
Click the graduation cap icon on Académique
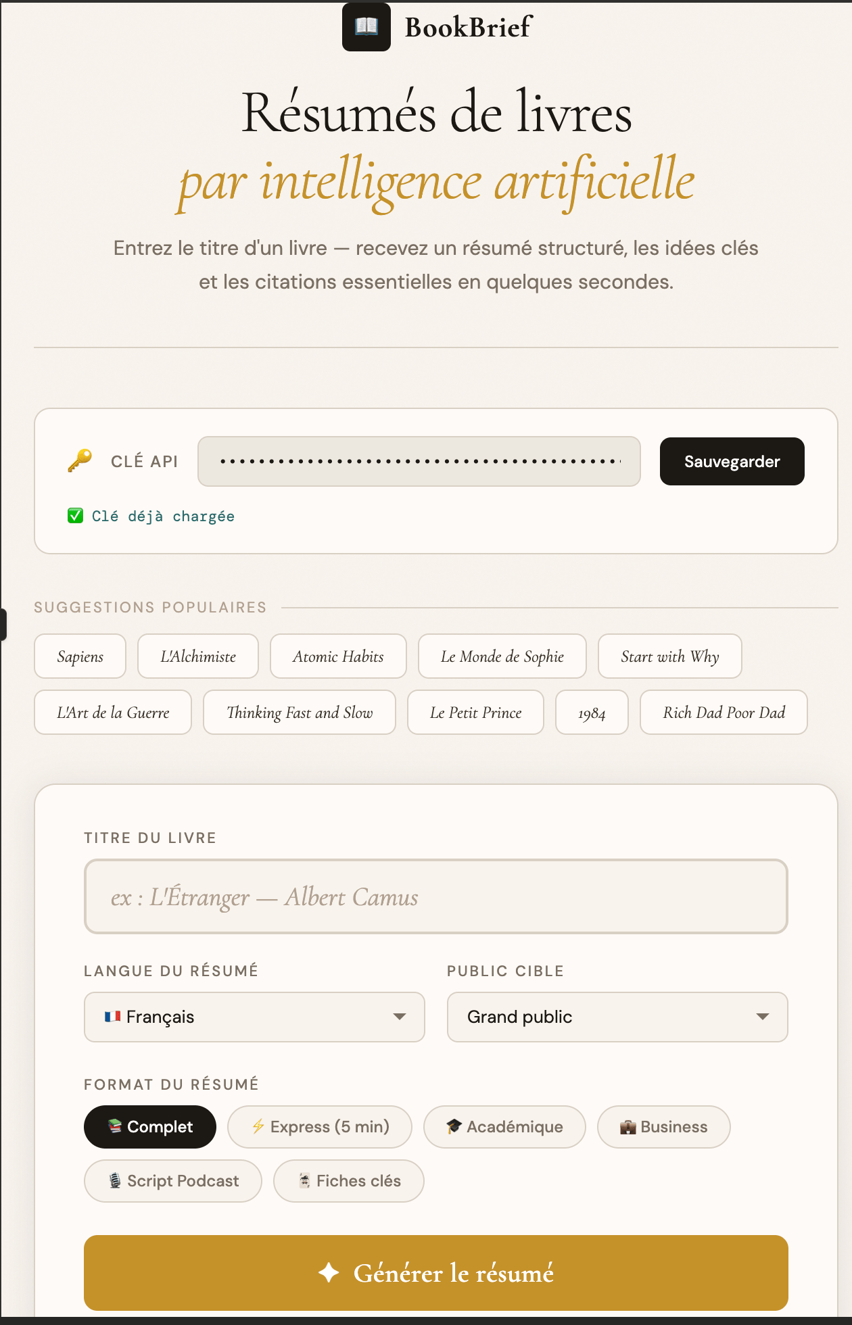click(x=454, y=1126)
